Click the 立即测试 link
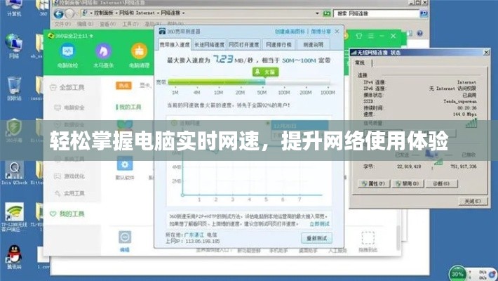 click(319, 224)
